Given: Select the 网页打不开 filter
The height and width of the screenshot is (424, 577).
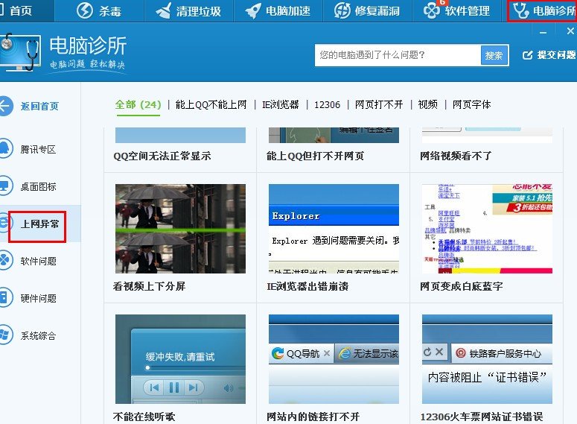Looking at the screenshot, I should [379, 104].
